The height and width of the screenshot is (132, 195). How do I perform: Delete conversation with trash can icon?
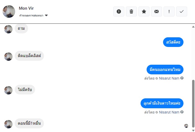[x=131, y=11]
